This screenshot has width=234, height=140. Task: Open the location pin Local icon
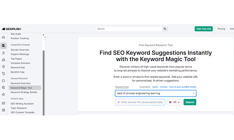click(x=3, y=67)
